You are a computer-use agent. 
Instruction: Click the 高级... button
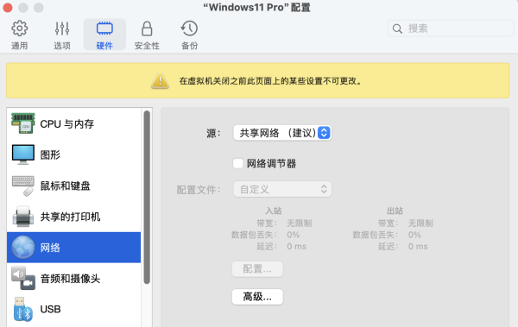tap(257, 297)
